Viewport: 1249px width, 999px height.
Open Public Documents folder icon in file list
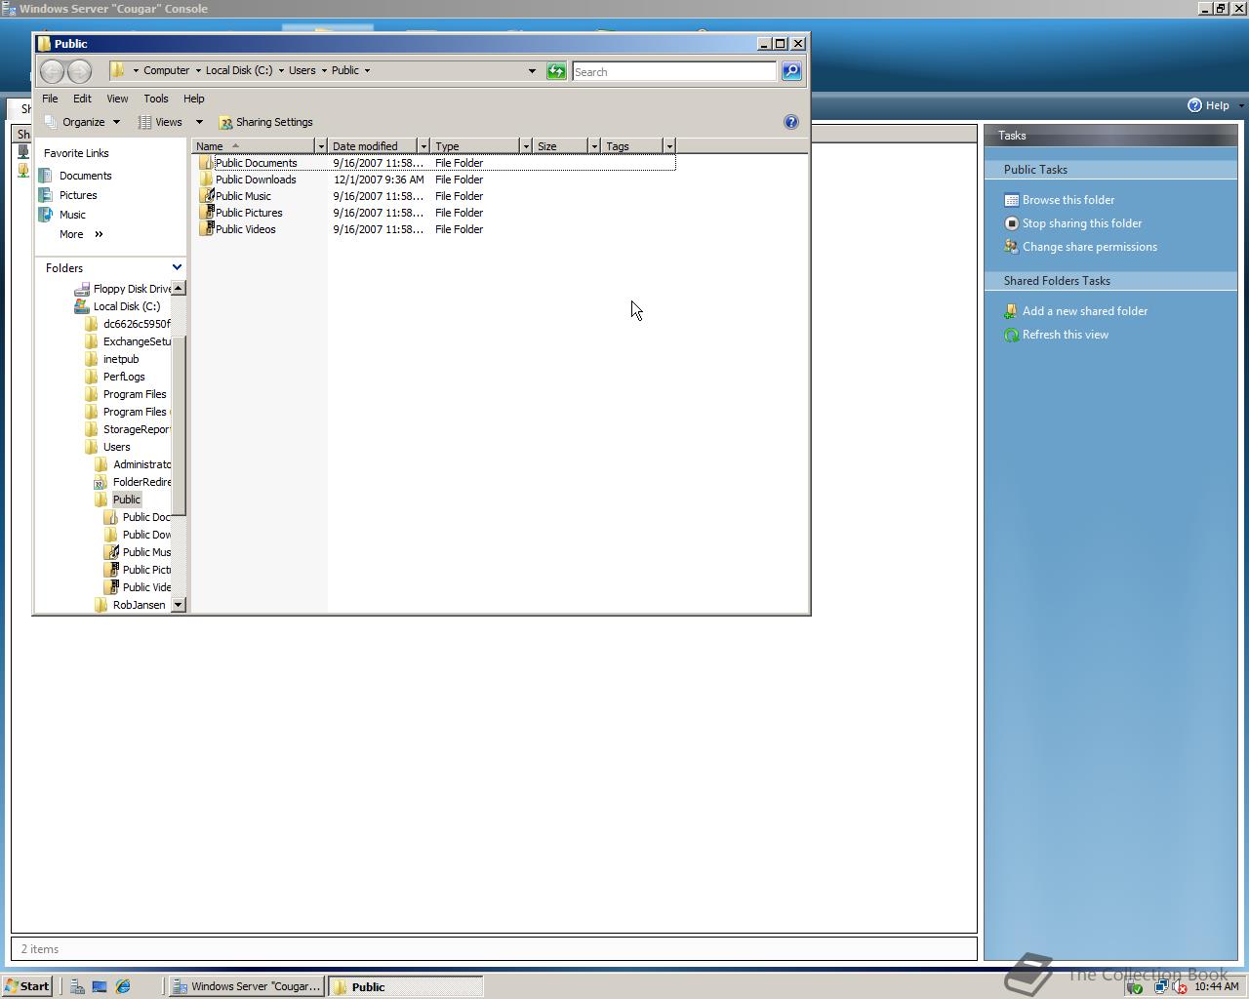point(206,163)
